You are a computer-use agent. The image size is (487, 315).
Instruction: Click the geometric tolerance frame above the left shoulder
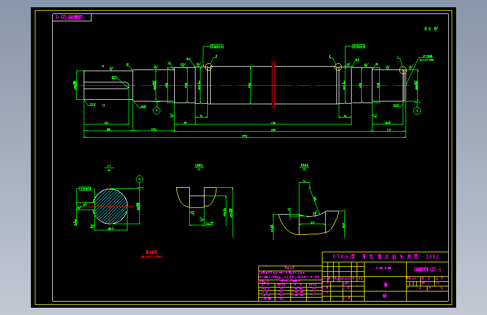pos(217,47)
